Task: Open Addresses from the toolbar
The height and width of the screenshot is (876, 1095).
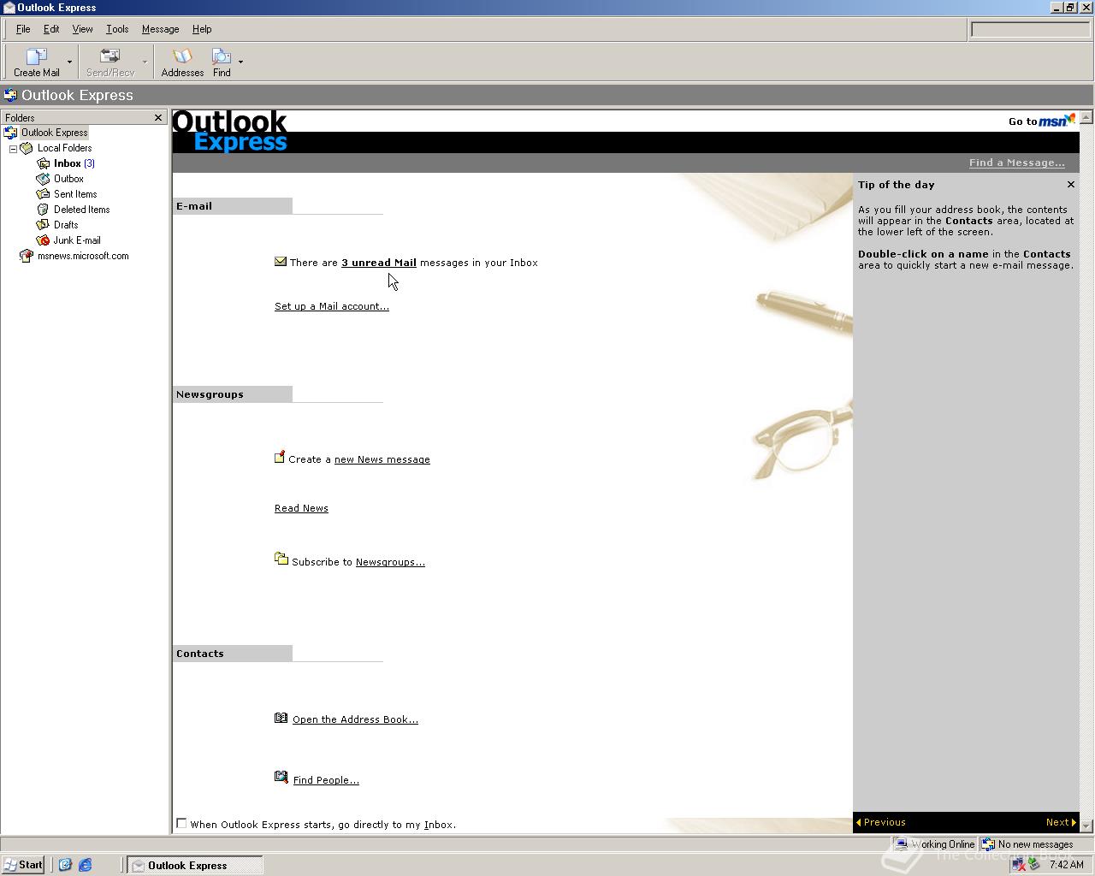Action: click(182, 62)
